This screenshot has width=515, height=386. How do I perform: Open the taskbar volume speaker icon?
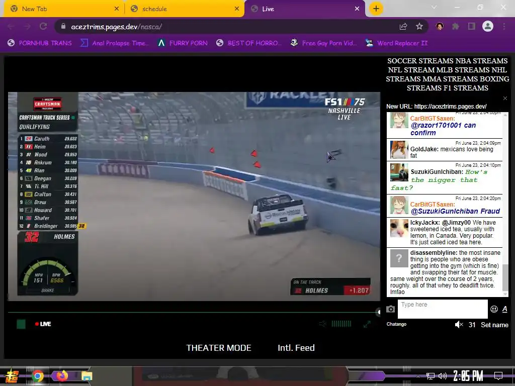click(x=443, y=376)
